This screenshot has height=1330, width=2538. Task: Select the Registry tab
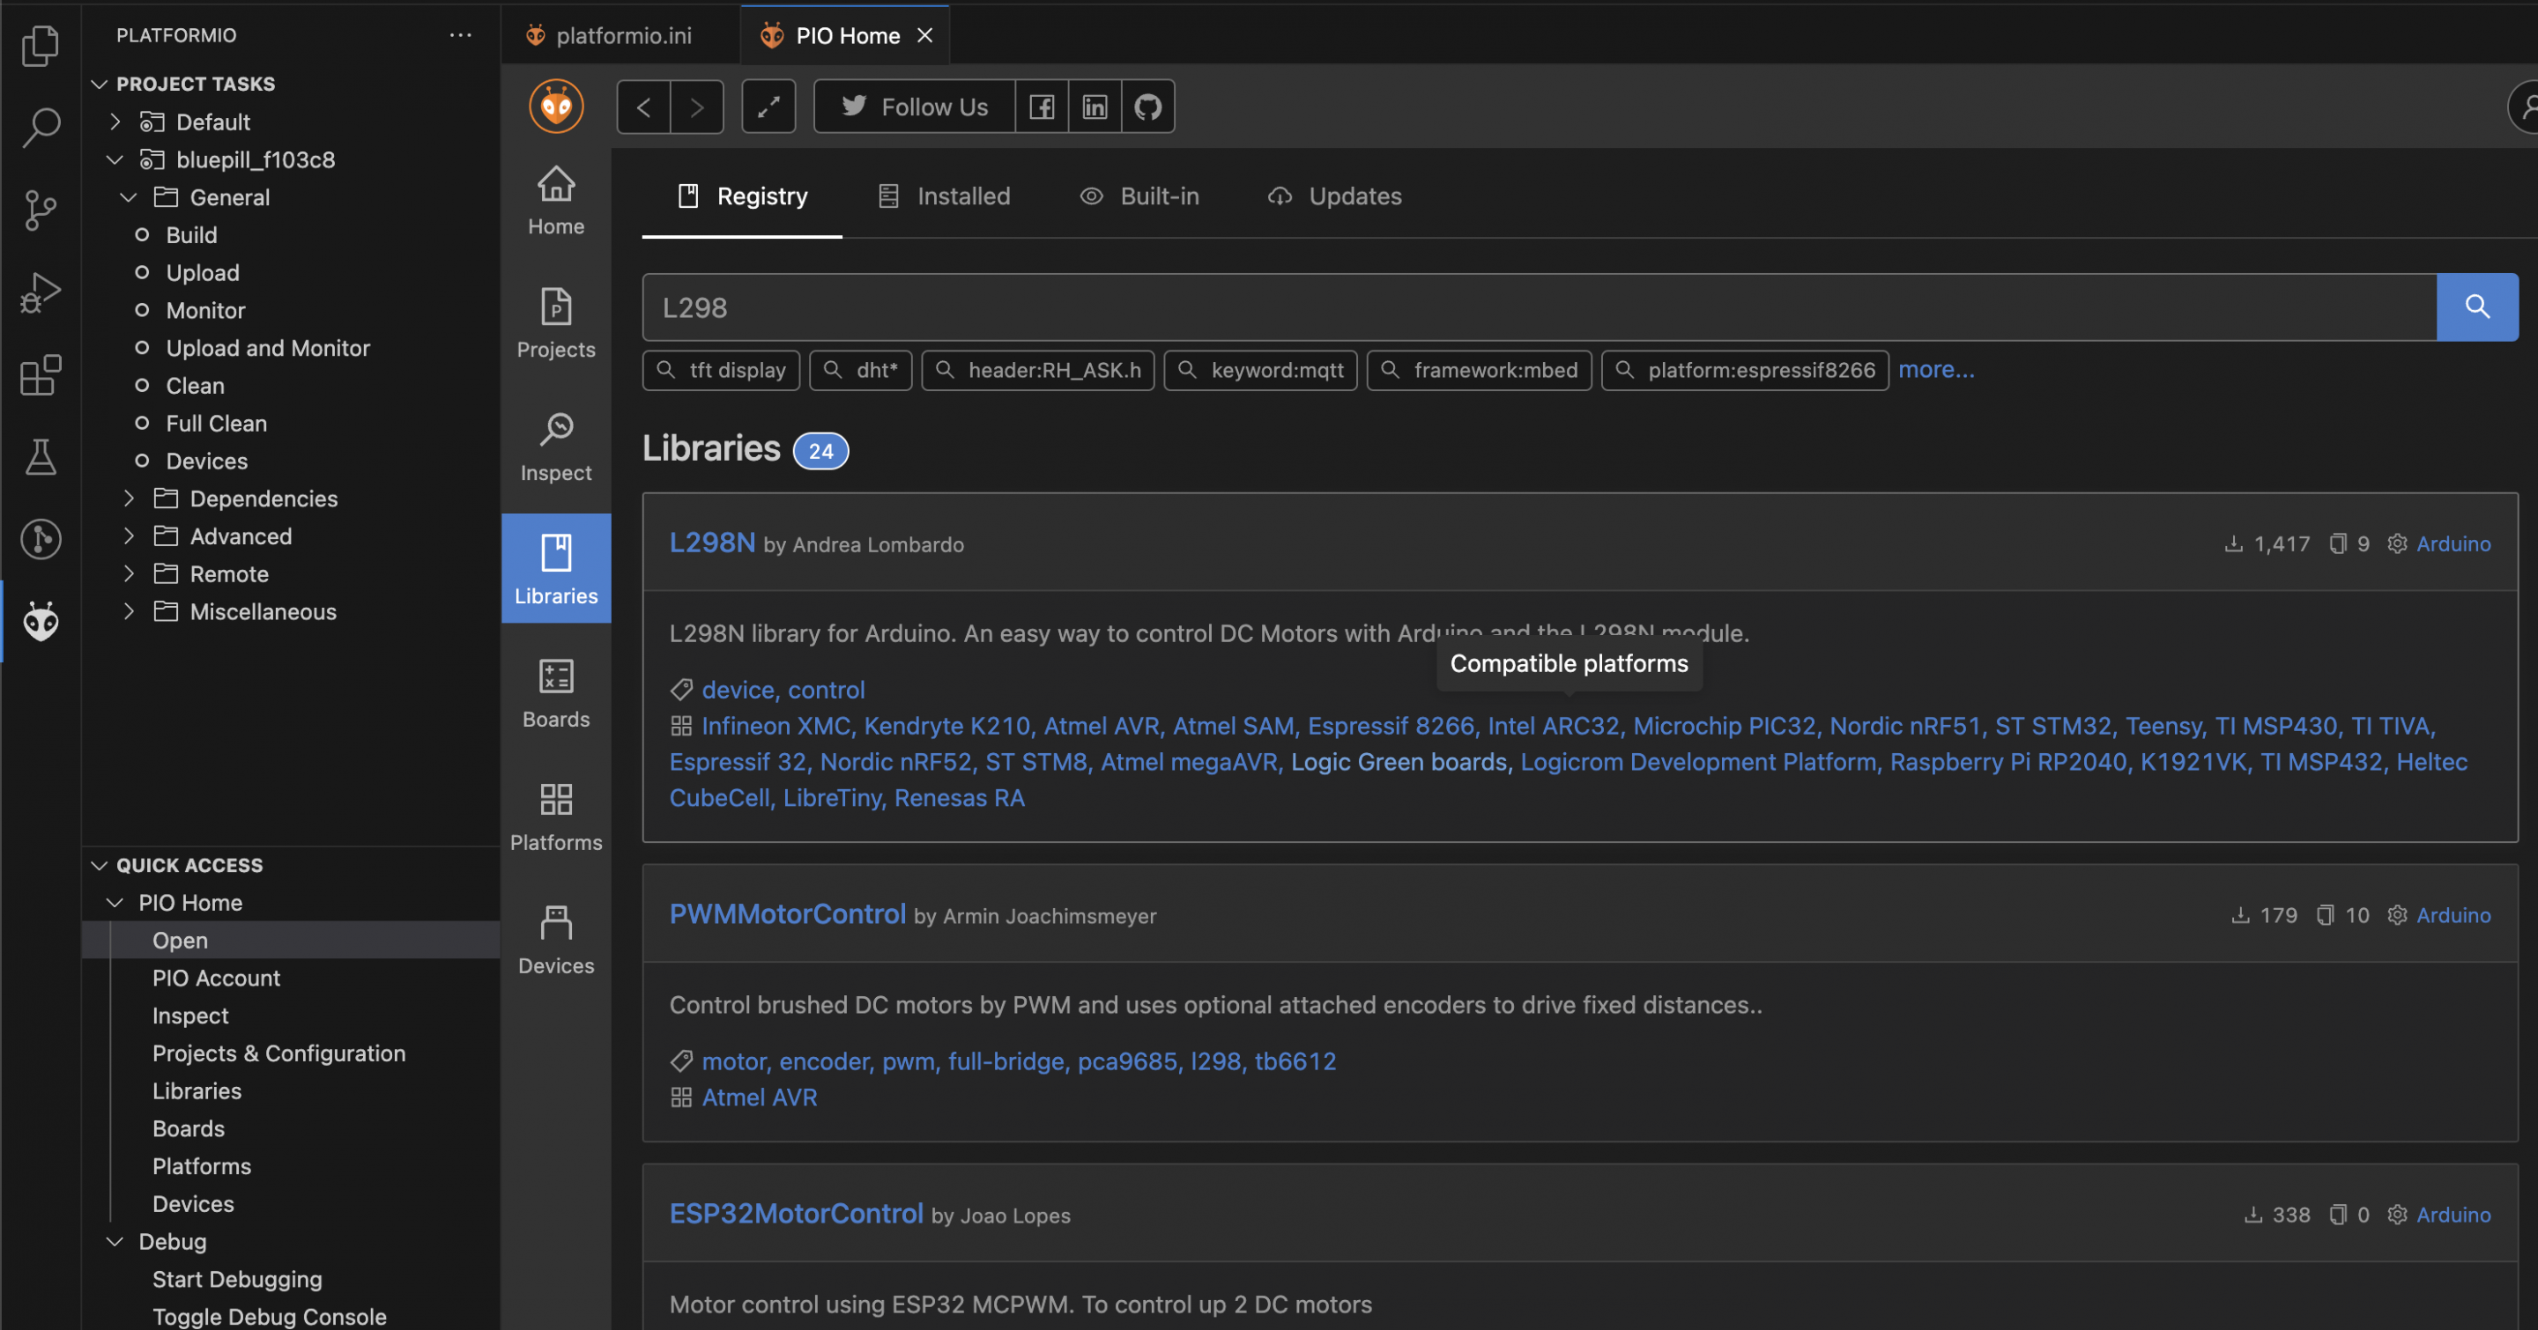point(742,196)
